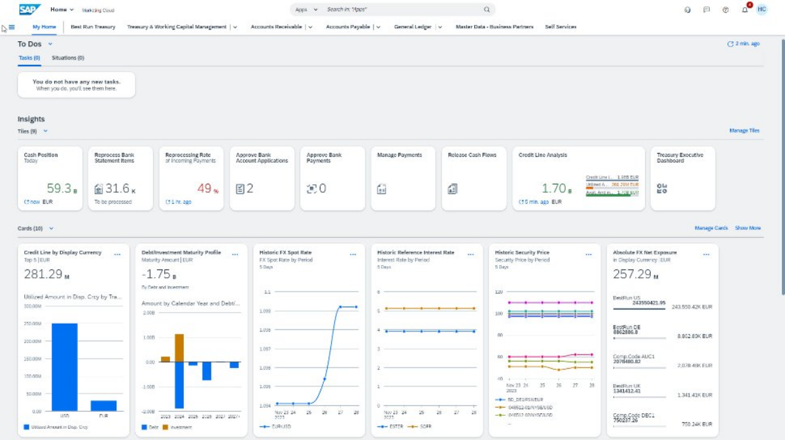The height and width of the screenshot is (440, 785).
Task: Click the USD bar in Credit Line chart
Action: click(65, 366)
